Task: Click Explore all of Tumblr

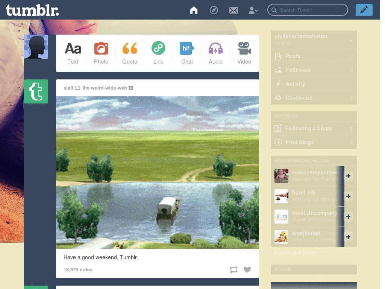Action: tap(296, 252)
